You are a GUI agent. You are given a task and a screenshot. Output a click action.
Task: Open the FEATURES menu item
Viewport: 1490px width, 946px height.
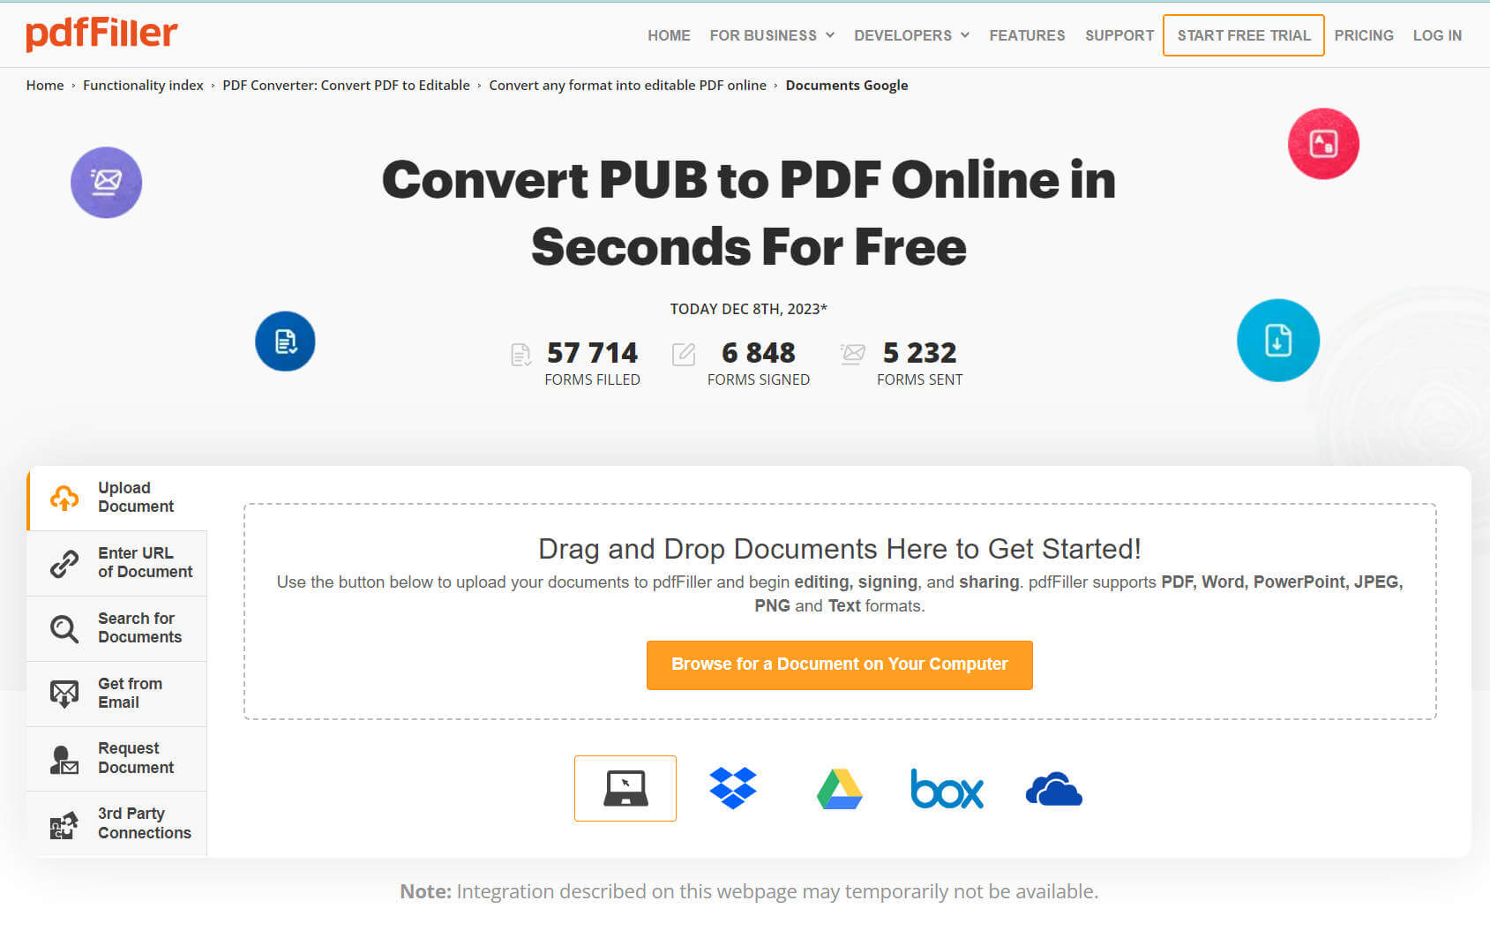coord(1026,35)
